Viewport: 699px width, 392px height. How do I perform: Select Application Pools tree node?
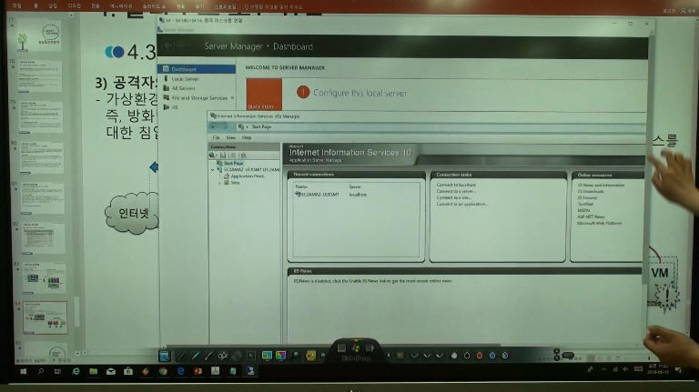(x=248, y=176)
